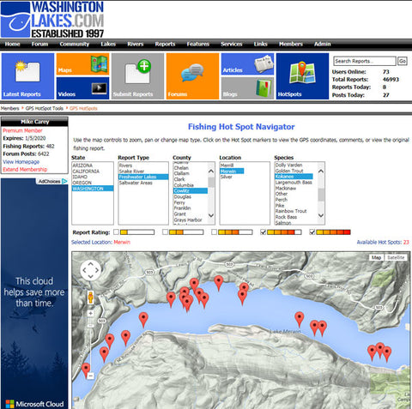412x409 pixels.
Task: Open the Videos tile
Action: tap(82, 88)
